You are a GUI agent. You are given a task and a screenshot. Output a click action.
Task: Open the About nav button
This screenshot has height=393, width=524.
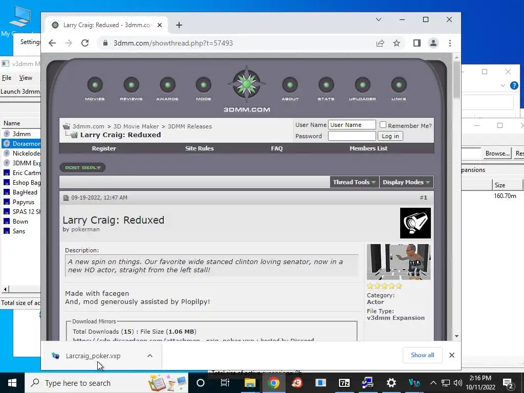290,89
